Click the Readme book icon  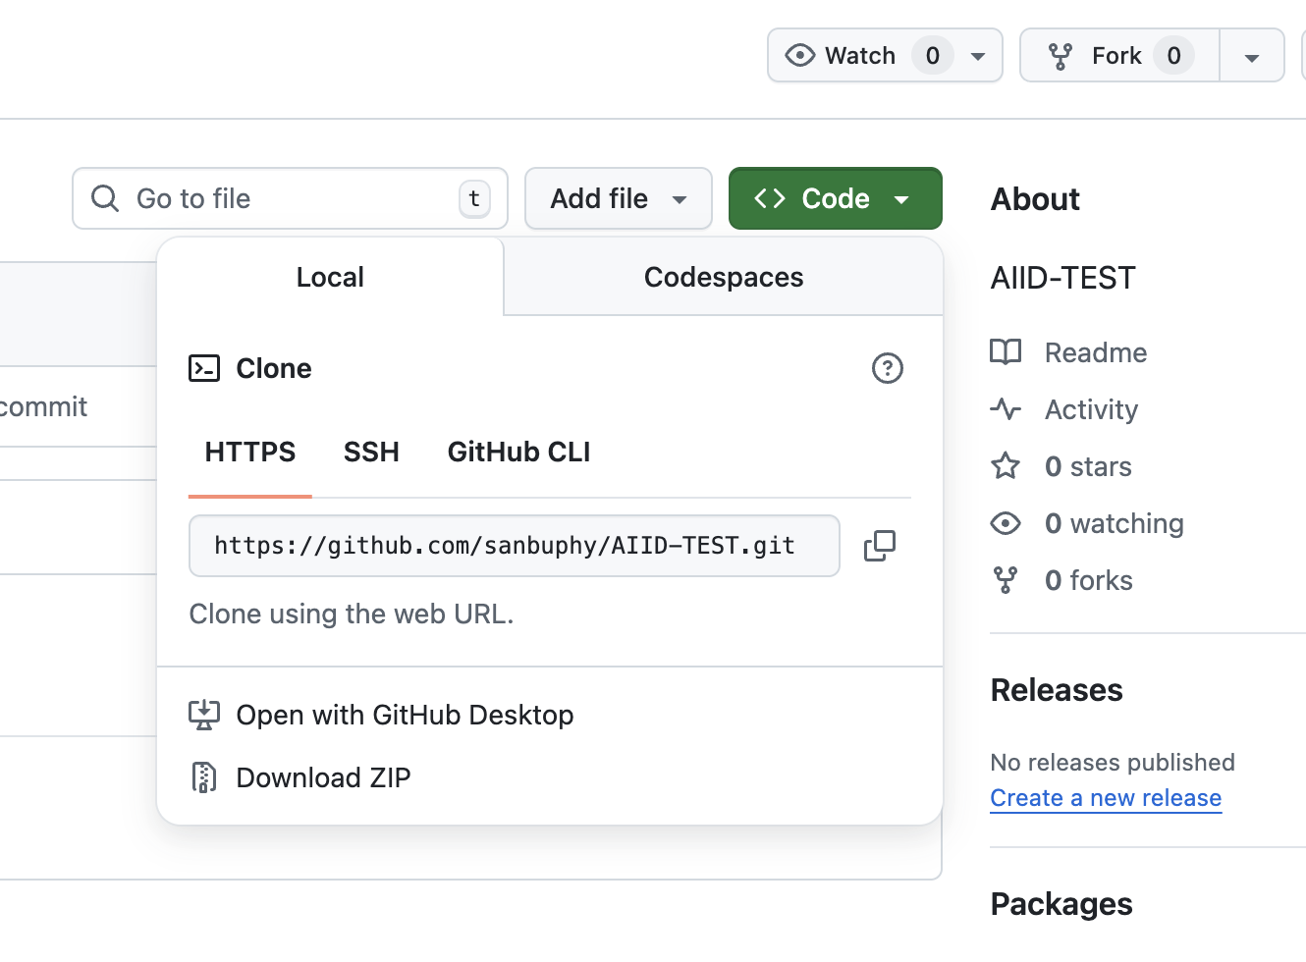coord(1006,352)
